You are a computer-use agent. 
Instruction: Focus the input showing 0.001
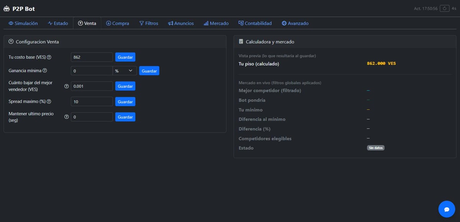92,86
